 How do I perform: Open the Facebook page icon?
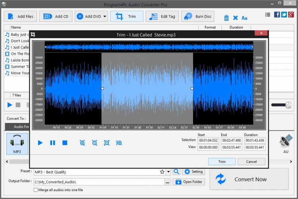pos(277,14)
